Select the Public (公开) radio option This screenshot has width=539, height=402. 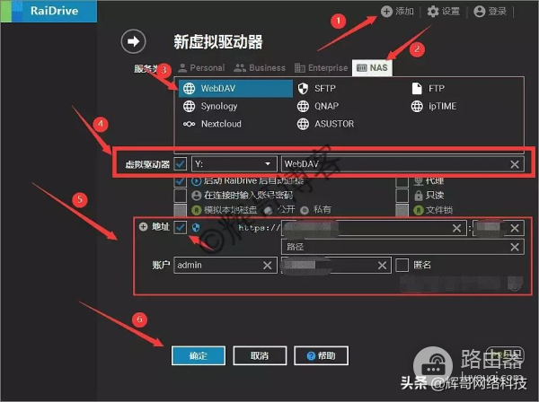tap(269, 210)
